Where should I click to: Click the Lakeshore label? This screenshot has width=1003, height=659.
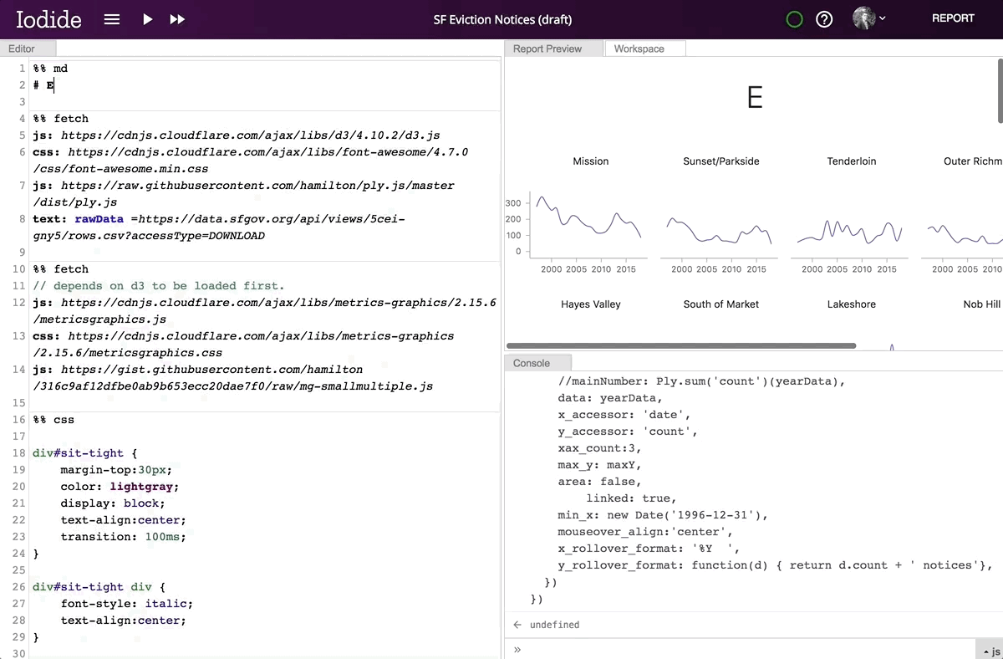tap(852, 304)
